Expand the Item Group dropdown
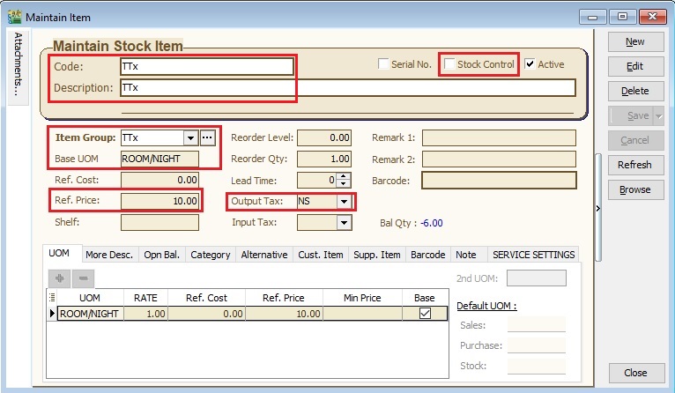Viewport: 675px width, 393px height. tap(189, 138)
